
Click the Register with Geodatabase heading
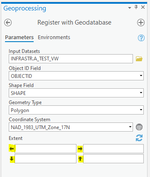(74, 22)
